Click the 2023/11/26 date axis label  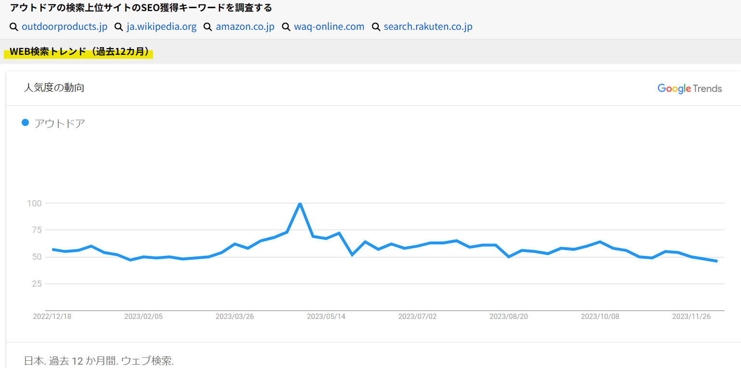(x=691, y=317)
